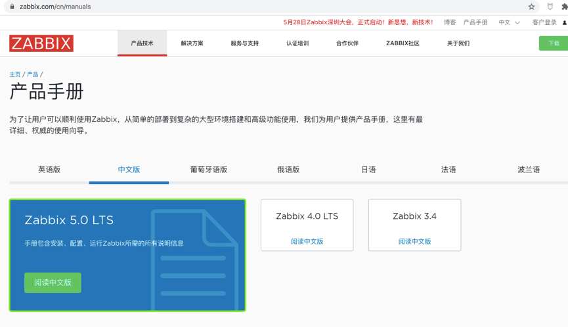
Task: Click the Zabbix 4.0 LTS card title
Action: point(307,216)
